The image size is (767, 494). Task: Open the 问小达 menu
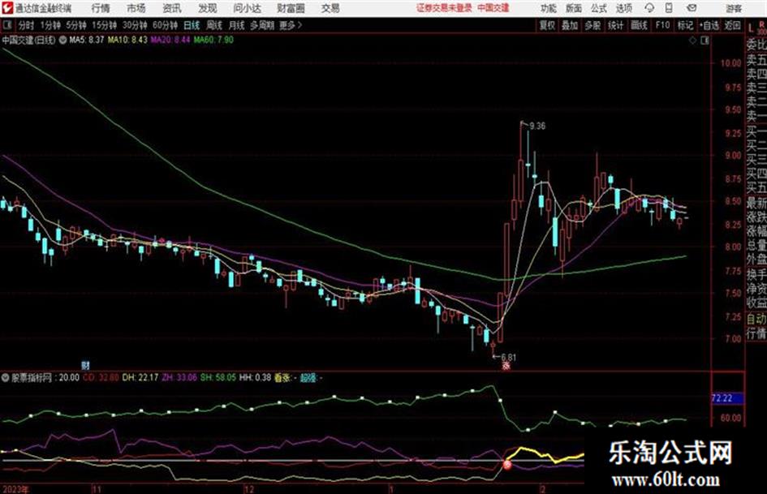tap(247, 8)
